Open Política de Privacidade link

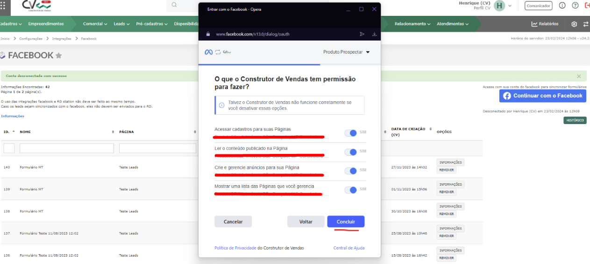tap(235, 248)
